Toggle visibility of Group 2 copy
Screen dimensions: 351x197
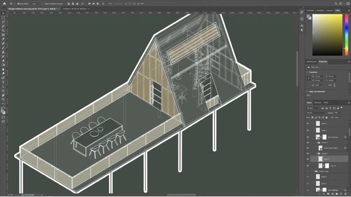(x=308, y=171)
